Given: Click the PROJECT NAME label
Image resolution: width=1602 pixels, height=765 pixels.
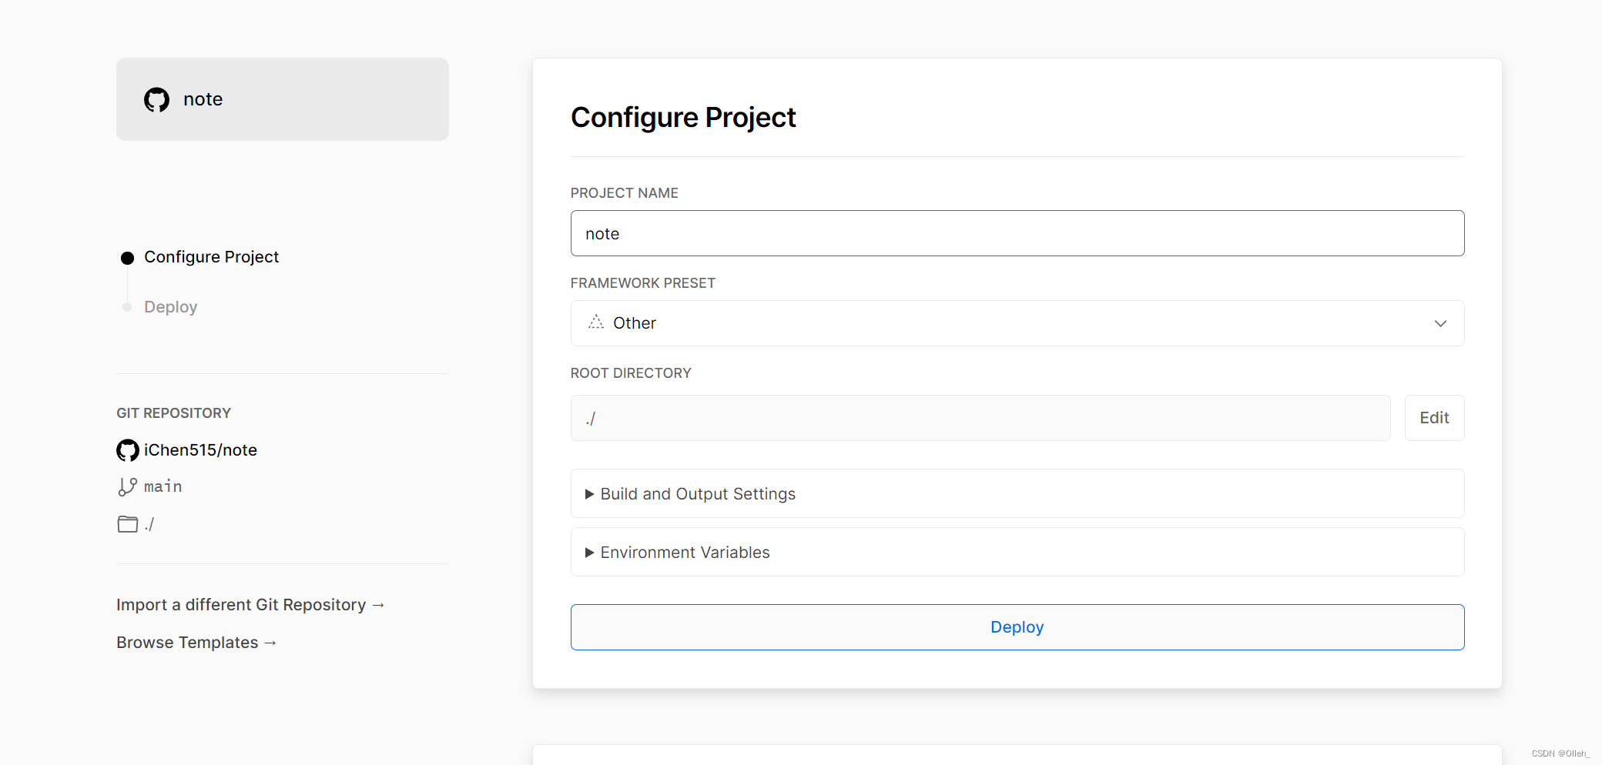Looking at the screenshot, I should [x=625, y=193].
